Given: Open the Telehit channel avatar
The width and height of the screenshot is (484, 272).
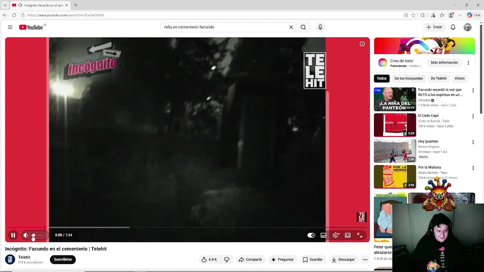Looking at the screenshot, I should 10,260.
